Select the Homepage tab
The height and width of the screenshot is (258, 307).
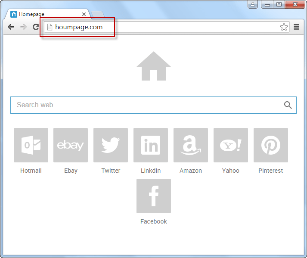[x=48, y=14]
